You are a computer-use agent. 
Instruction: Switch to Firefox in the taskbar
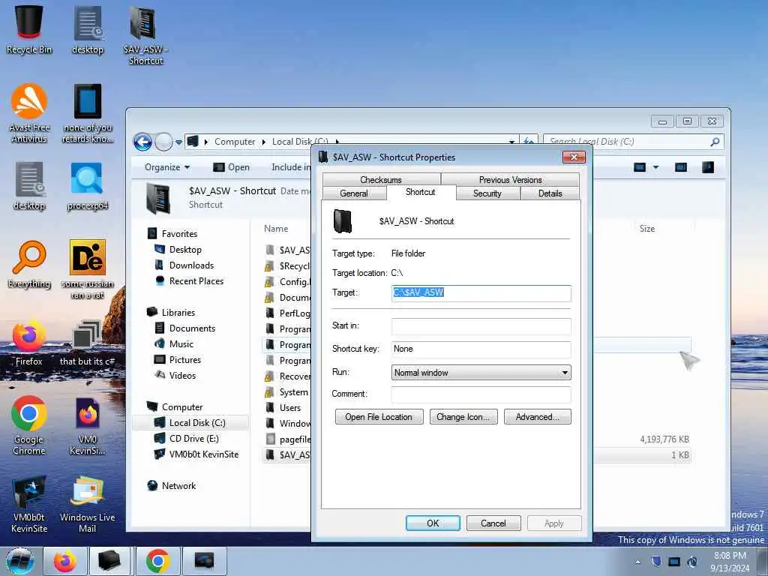pyautogui.click(x=65, y=561)
